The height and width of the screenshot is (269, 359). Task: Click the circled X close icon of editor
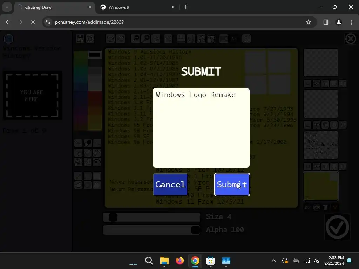351,39
